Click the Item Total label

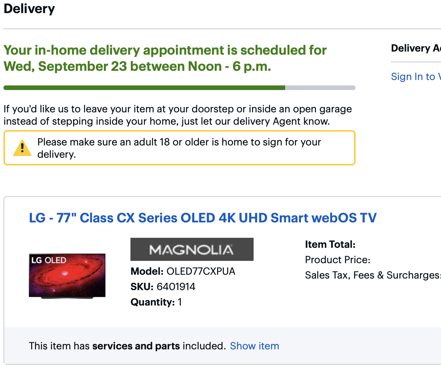[x=330, y=244]
